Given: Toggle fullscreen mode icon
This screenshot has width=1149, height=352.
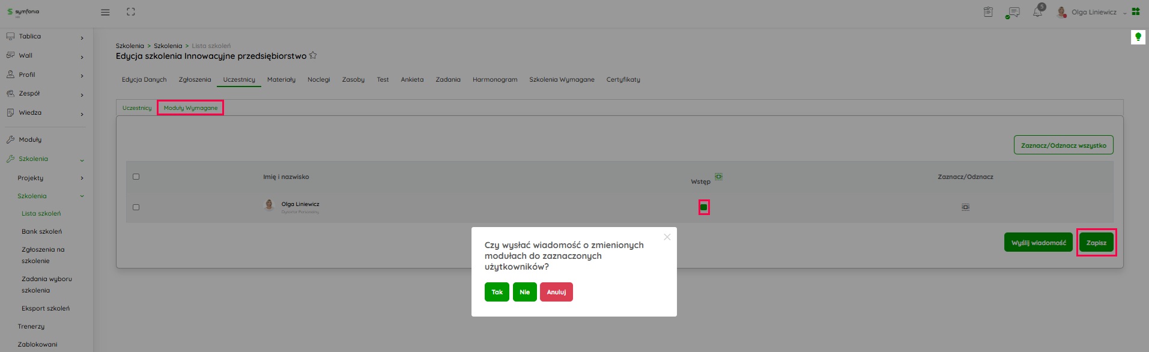Looking at the screenshot, I should click(x=131, y=12).
